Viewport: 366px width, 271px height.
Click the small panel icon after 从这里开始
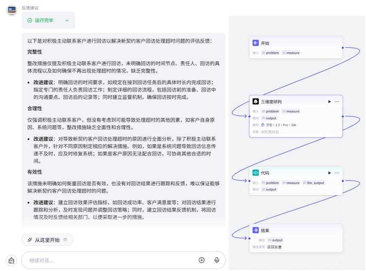[x=65, y=240]
